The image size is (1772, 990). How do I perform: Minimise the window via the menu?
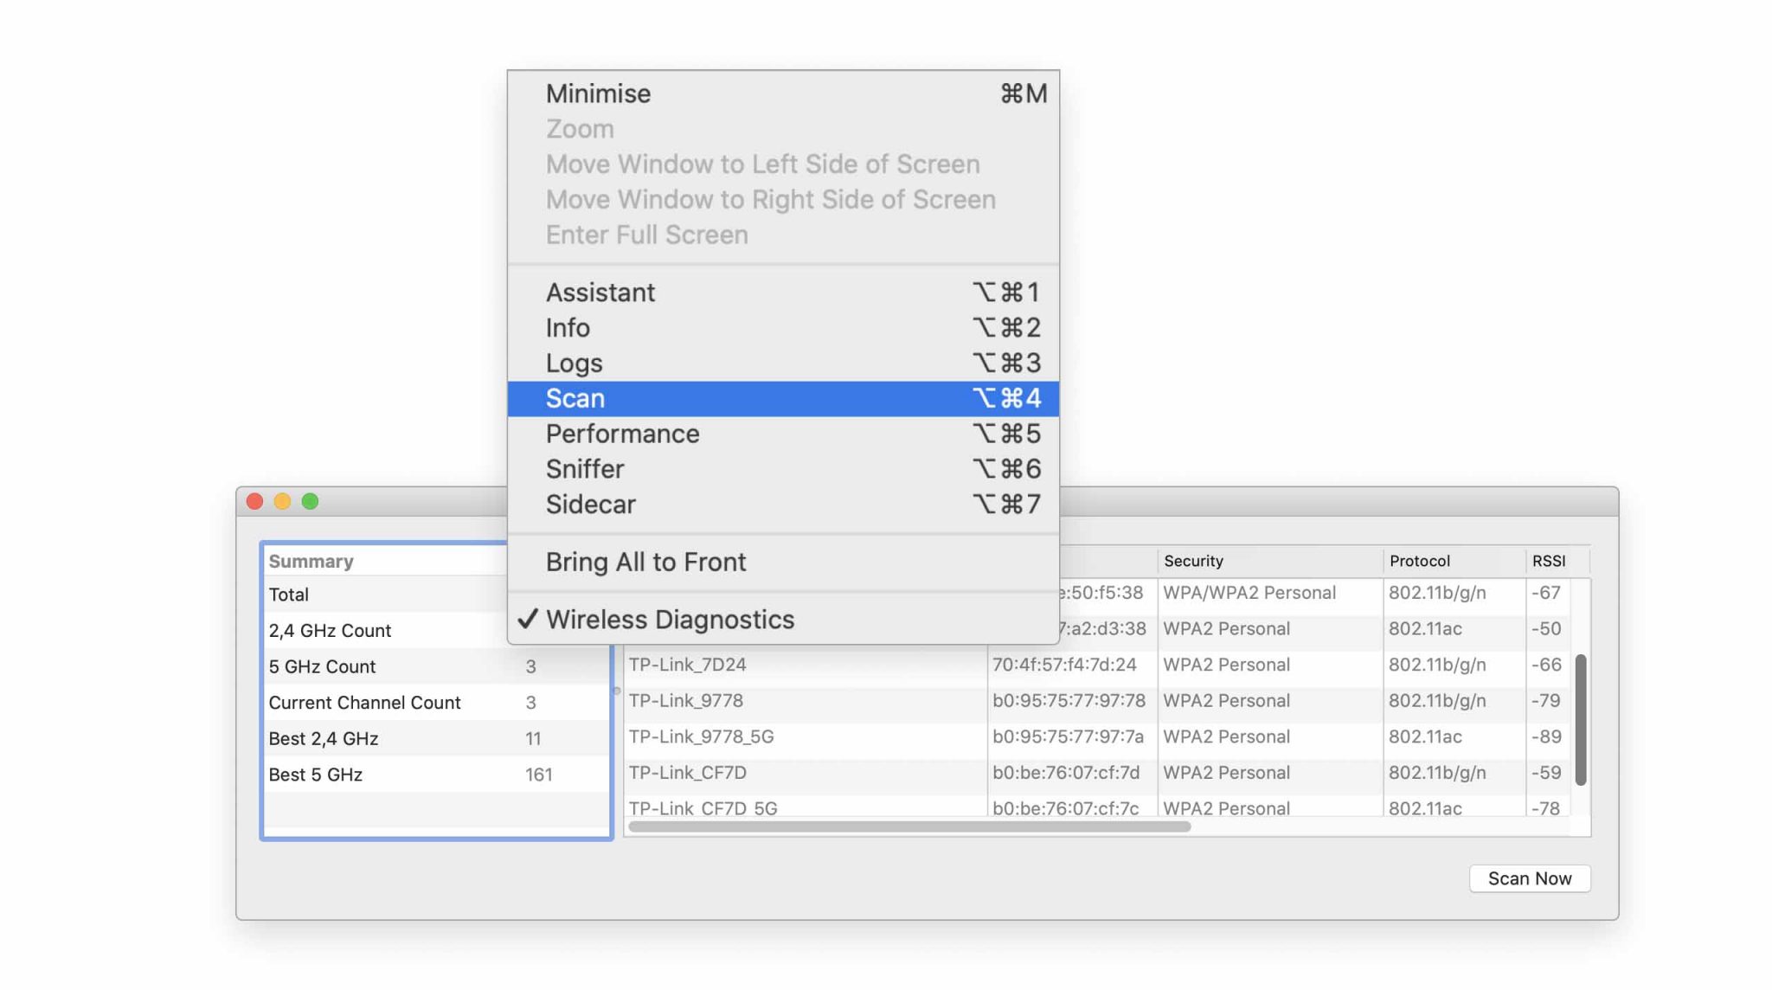598,93
